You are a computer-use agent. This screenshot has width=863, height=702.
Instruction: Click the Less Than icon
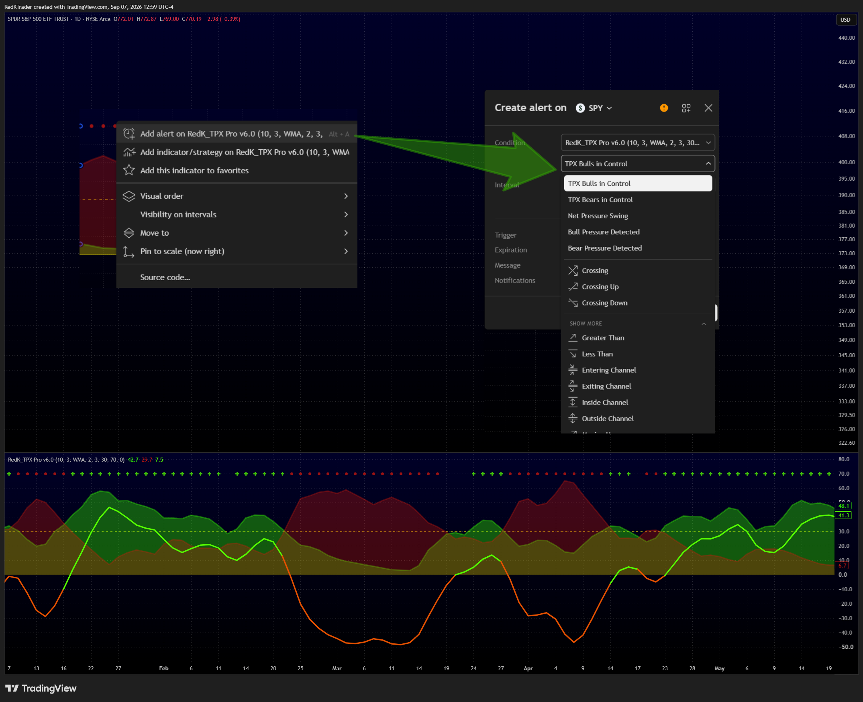coord(573,354)
